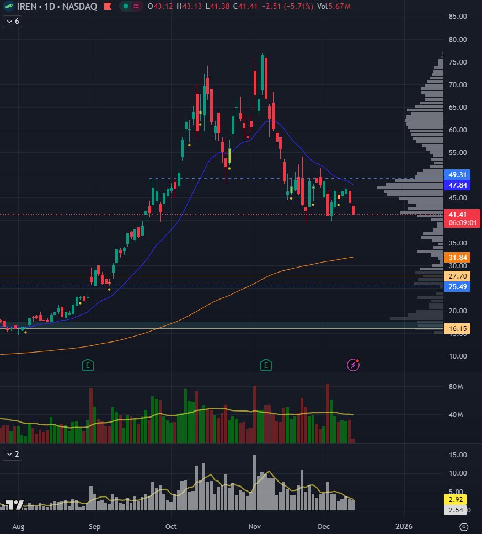Click the Nov label on time axis
Screen dimensions: 482x534
coord(255,526)
